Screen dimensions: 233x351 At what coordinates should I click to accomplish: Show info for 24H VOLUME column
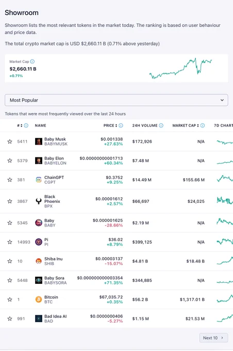point(161,125)
